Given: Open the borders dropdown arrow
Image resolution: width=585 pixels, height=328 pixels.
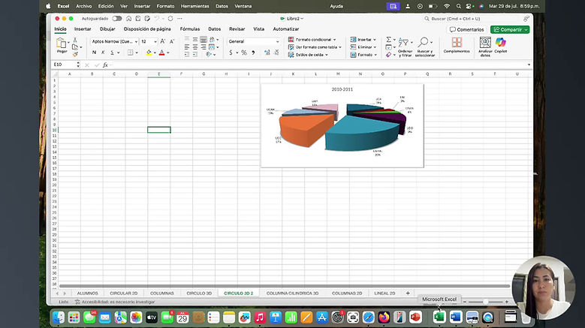Looking at the screenshot, I should [x=137, y=53].
